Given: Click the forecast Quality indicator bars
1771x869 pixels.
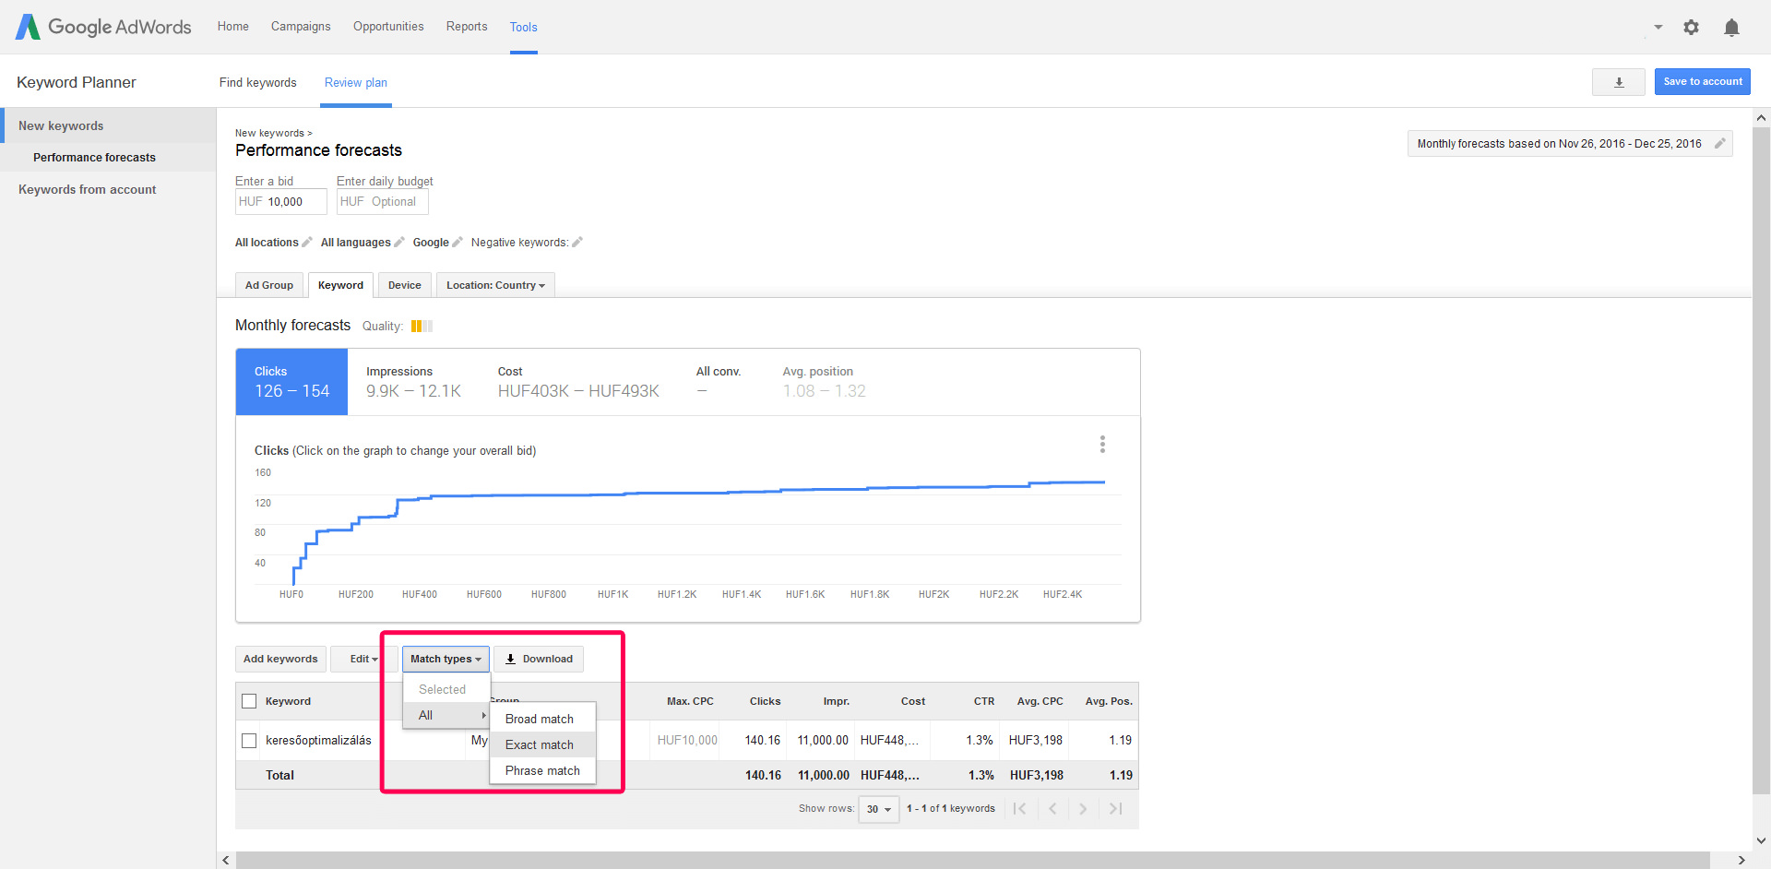Looking at the screenshot, I should click(x=422, y=326).
